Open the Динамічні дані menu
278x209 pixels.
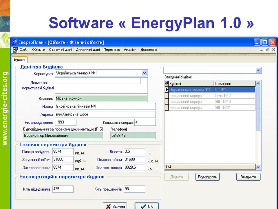coord(88,50)
